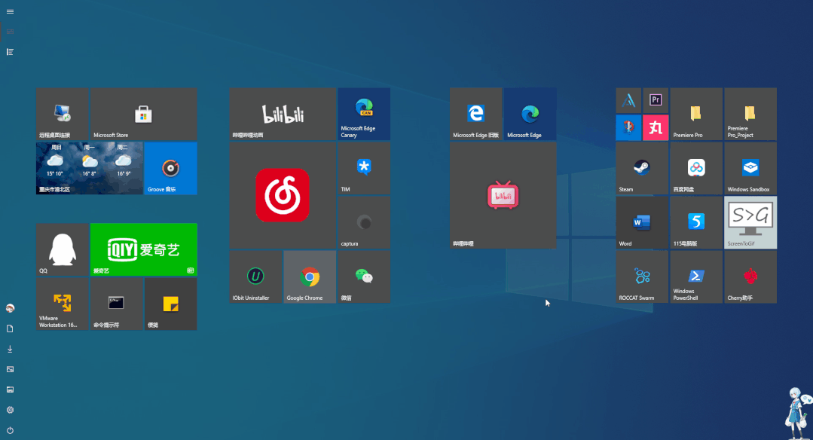Switch to pinned tiles view
The height and width of the screenshot is (440, 813).
(x=10, y=32)
